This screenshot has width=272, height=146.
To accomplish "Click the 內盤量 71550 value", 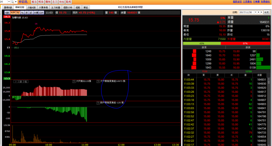I will (x=222, y=39).
